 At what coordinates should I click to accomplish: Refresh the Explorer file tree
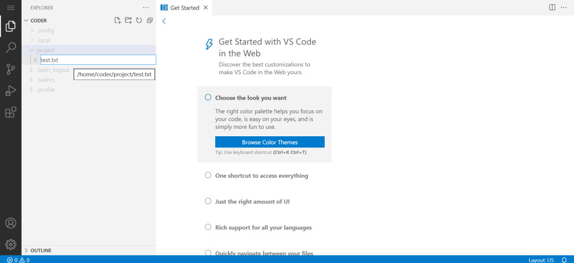tap(139, 21)
